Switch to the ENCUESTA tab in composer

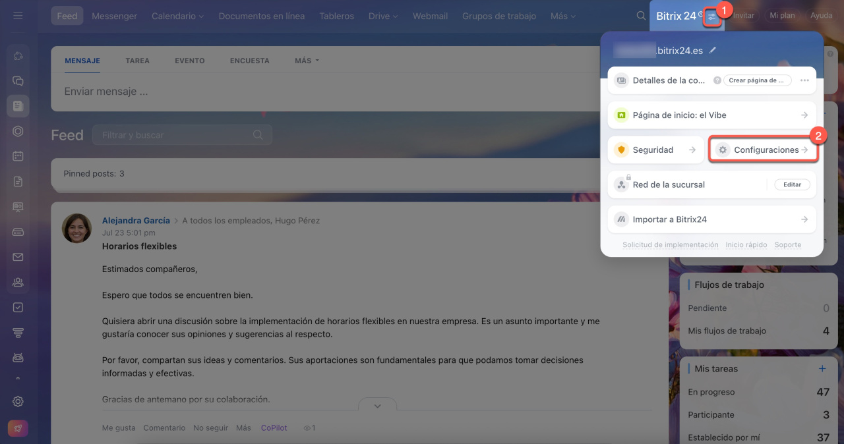click(x=250, y=61)
